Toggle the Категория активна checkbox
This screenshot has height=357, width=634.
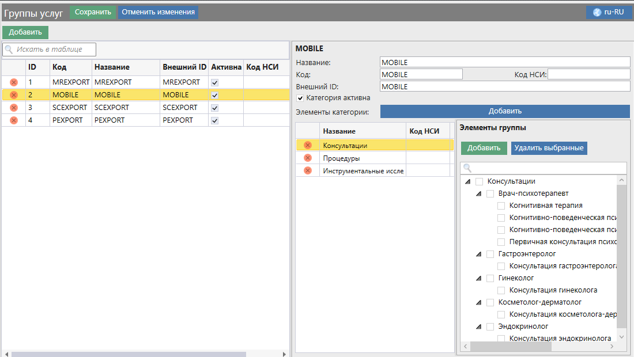300,98
